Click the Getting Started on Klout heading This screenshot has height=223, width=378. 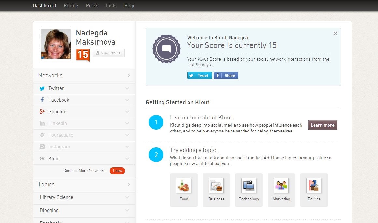pos(177,102)
